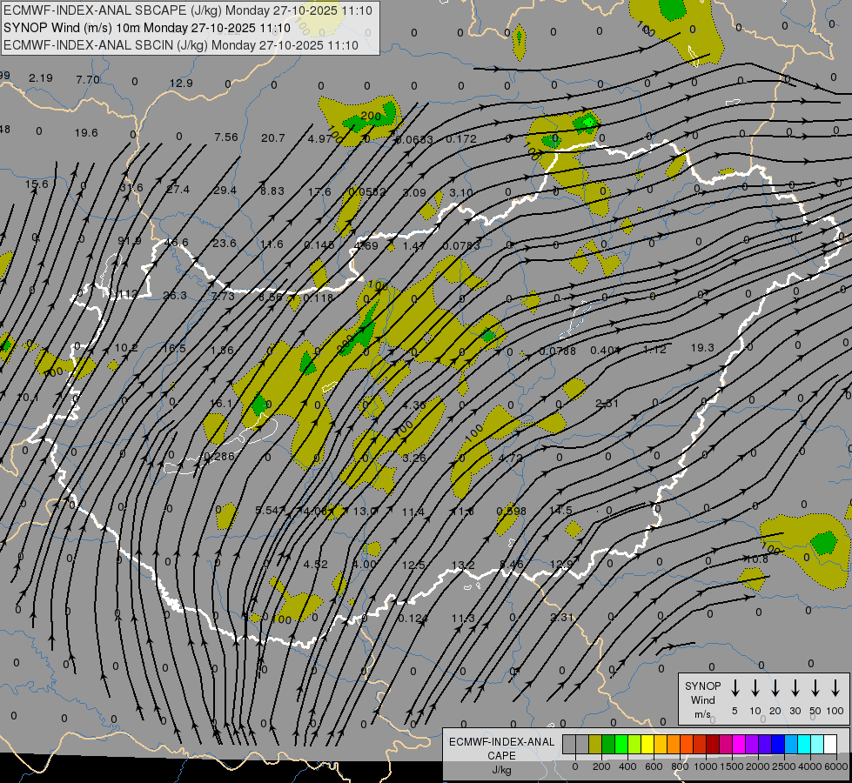
Task: Pick the olive swatch in the CAPE legend
Action: click(595, 745)
